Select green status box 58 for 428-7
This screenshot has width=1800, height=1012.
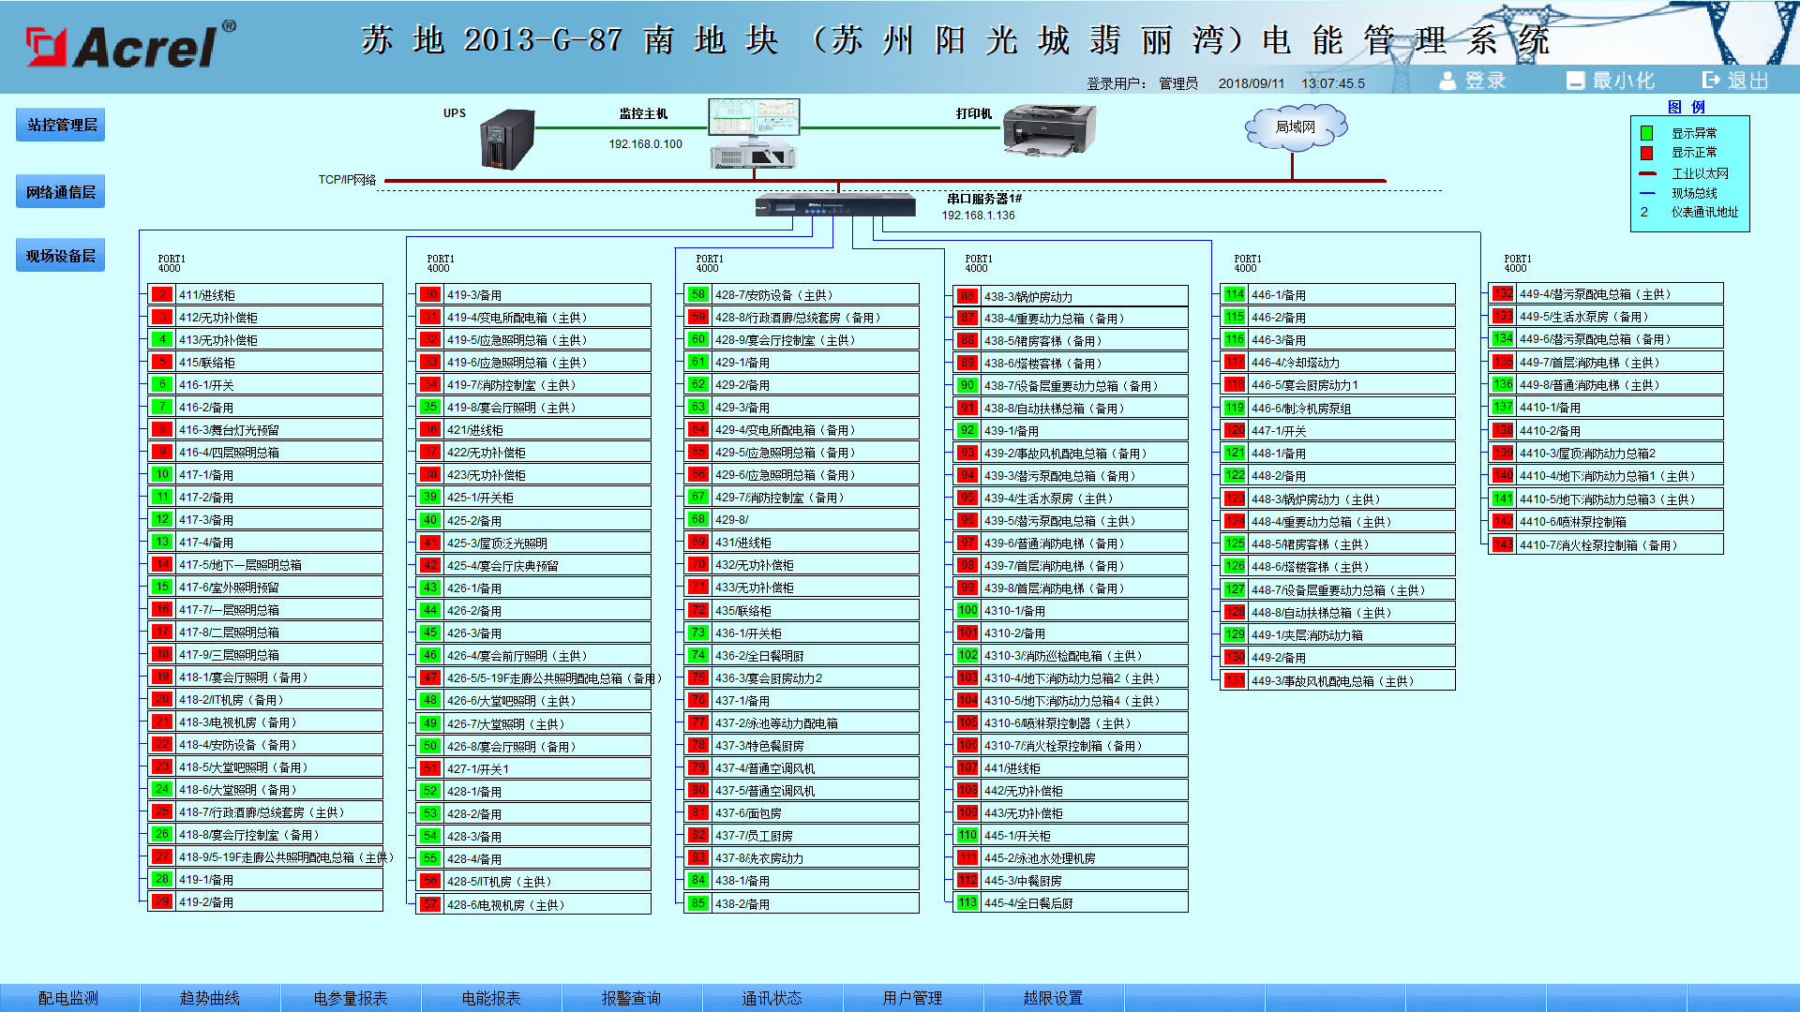click(x=698, y=294)
